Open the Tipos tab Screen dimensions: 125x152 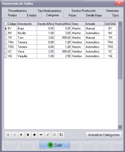(115, 15)
